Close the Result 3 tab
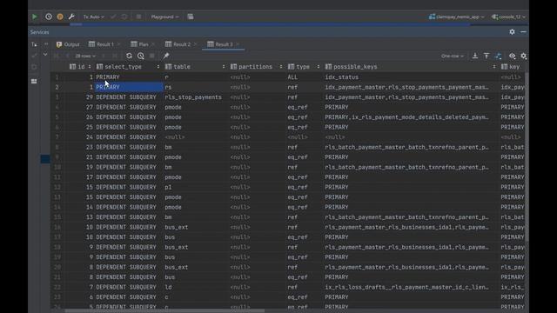Screen dimensions: 557x313 [x=238, y=44]
